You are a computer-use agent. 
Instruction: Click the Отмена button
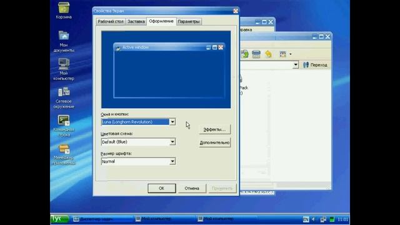click(192, 188)
